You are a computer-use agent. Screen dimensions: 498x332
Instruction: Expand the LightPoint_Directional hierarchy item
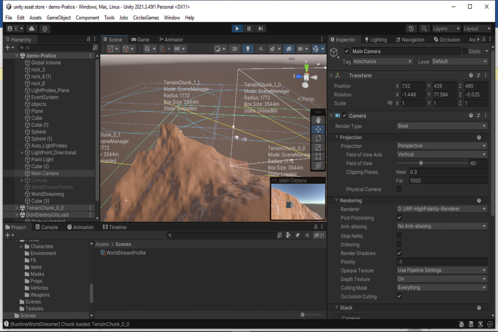pyautogui.click(x=22, y=153)
